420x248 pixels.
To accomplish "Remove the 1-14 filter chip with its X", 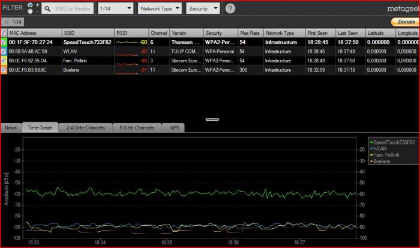I will tap(7, 22).
